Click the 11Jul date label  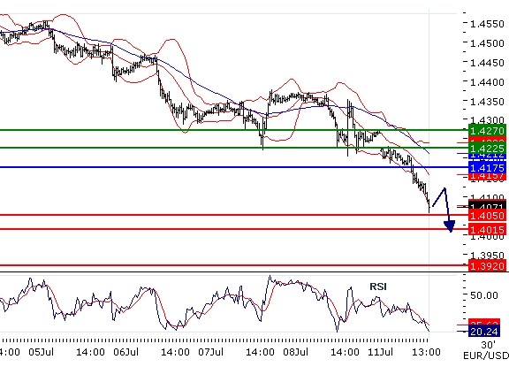pyautogui.click(x=380, y=352)
